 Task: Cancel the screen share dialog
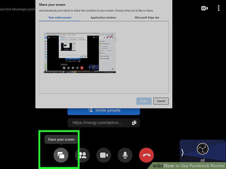point(161,101)
